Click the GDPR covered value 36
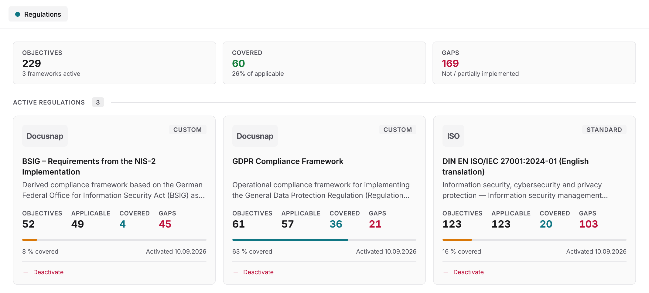The image size is (649, 293). click(336, 224)
